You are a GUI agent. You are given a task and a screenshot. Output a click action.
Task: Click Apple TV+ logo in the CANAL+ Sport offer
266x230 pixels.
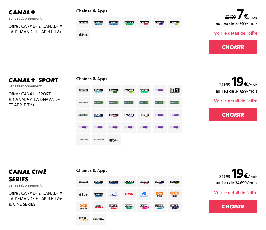[x=114, y=140]
